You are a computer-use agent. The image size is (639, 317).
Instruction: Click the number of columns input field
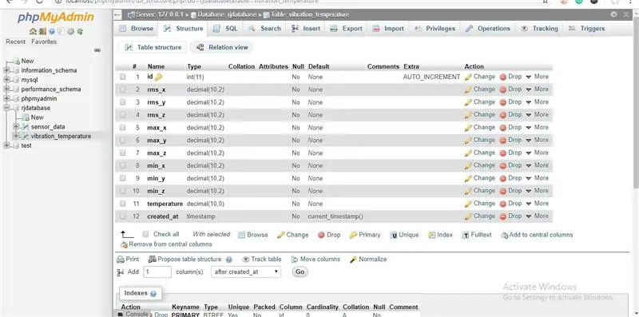157,271
